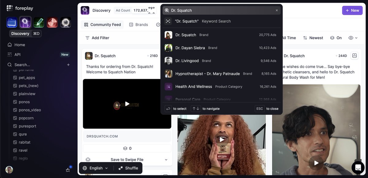The image size is (368, 178).
Task: Select Dr. Dayan Siebra Brand result
Action: (x=221, y=48)
